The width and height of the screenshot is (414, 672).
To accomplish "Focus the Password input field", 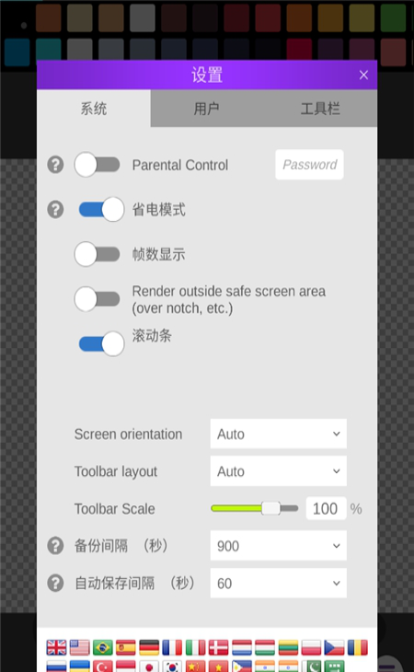I will tap(309, 165).
